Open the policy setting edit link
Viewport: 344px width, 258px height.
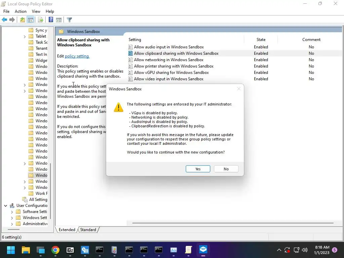click(x=77, y=56)
